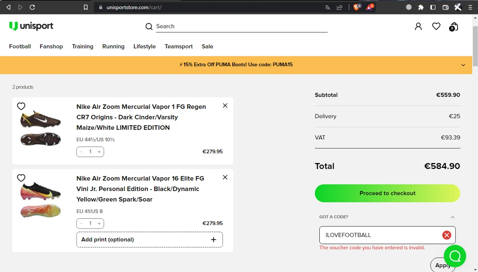Viewport: 478px width, 272px height.
Task: Toggle the browser sidebar panel icon
Action: coord(433,7)
